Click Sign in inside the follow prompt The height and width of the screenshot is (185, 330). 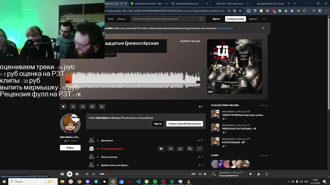pos(158,124)
